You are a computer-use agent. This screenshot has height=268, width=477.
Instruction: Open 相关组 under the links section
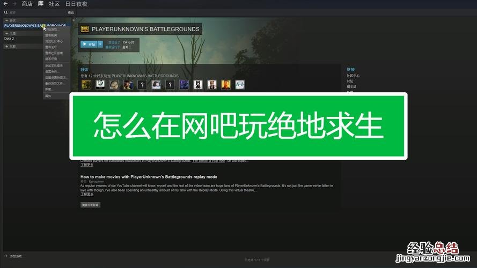351,87
